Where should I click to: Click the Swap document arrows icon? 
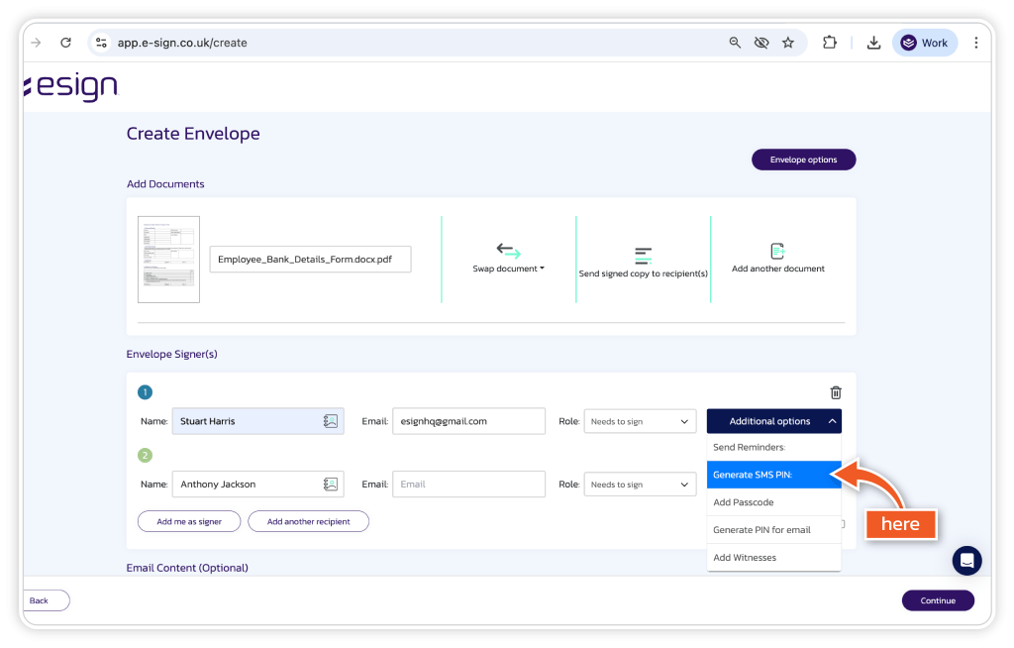[508, 251]
